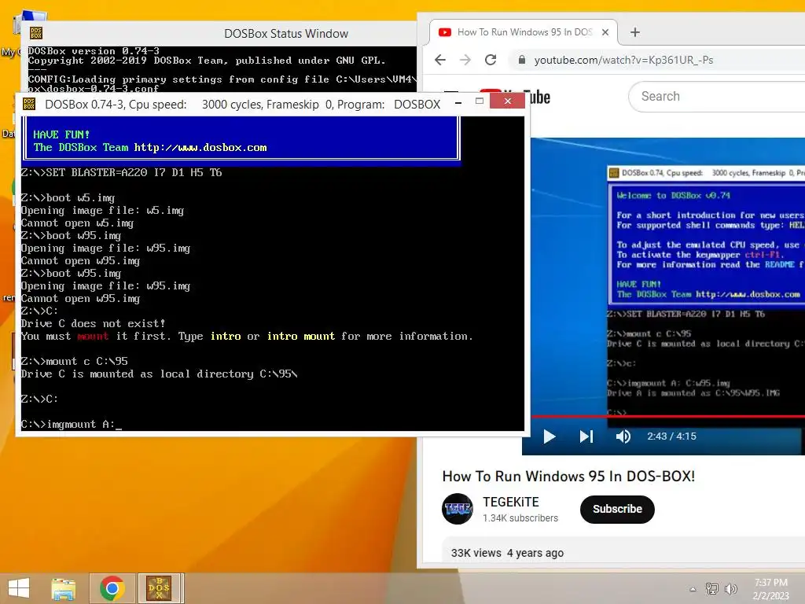Click the red video progress bar
The height and width of the screenshot is (604, 805).
coord(668,416)
